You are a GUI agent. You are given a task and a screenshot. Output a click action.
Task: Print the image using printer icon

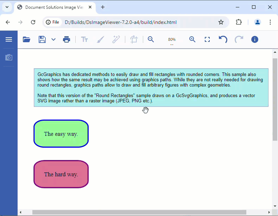click(67, 39)
